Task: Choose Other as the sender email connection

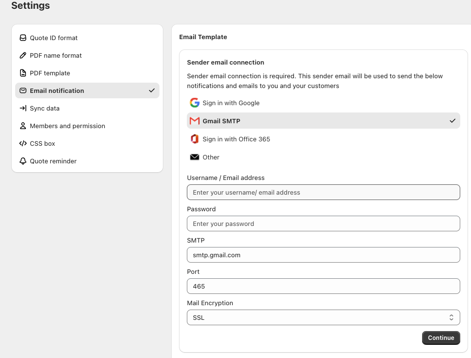Action: (211, 157)
